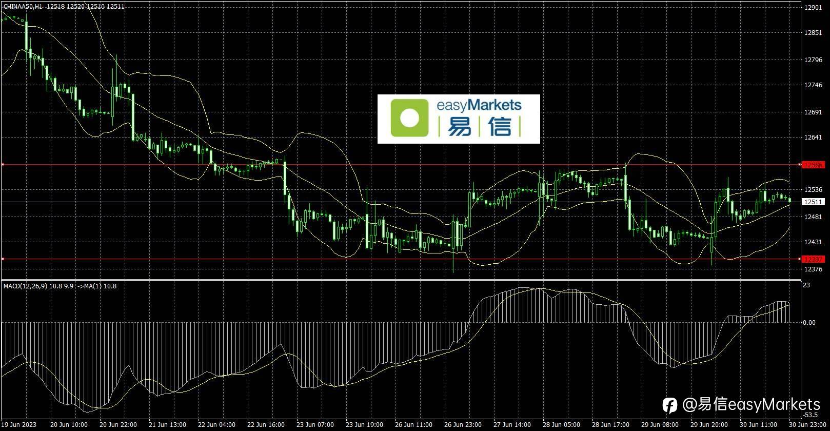Click the 26 Jun 23:00 time label
This screenshot has height=431, width=830.
463,425
